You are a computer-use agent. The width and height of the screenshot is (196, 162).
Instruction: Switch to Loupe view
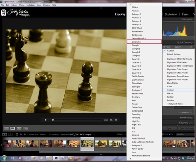[x=13, y=128]
